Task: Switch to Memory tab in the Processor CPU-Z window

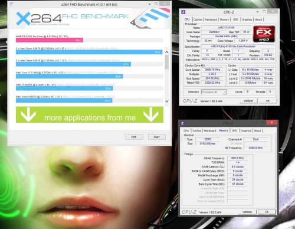Action: click(x=224, y=19)
